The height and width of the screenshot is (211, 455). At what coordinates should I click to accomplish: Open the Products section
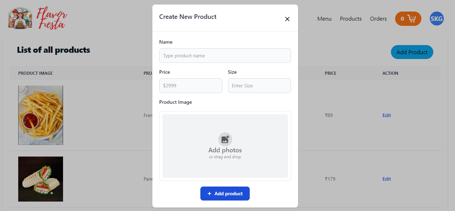tap(351, 19)
